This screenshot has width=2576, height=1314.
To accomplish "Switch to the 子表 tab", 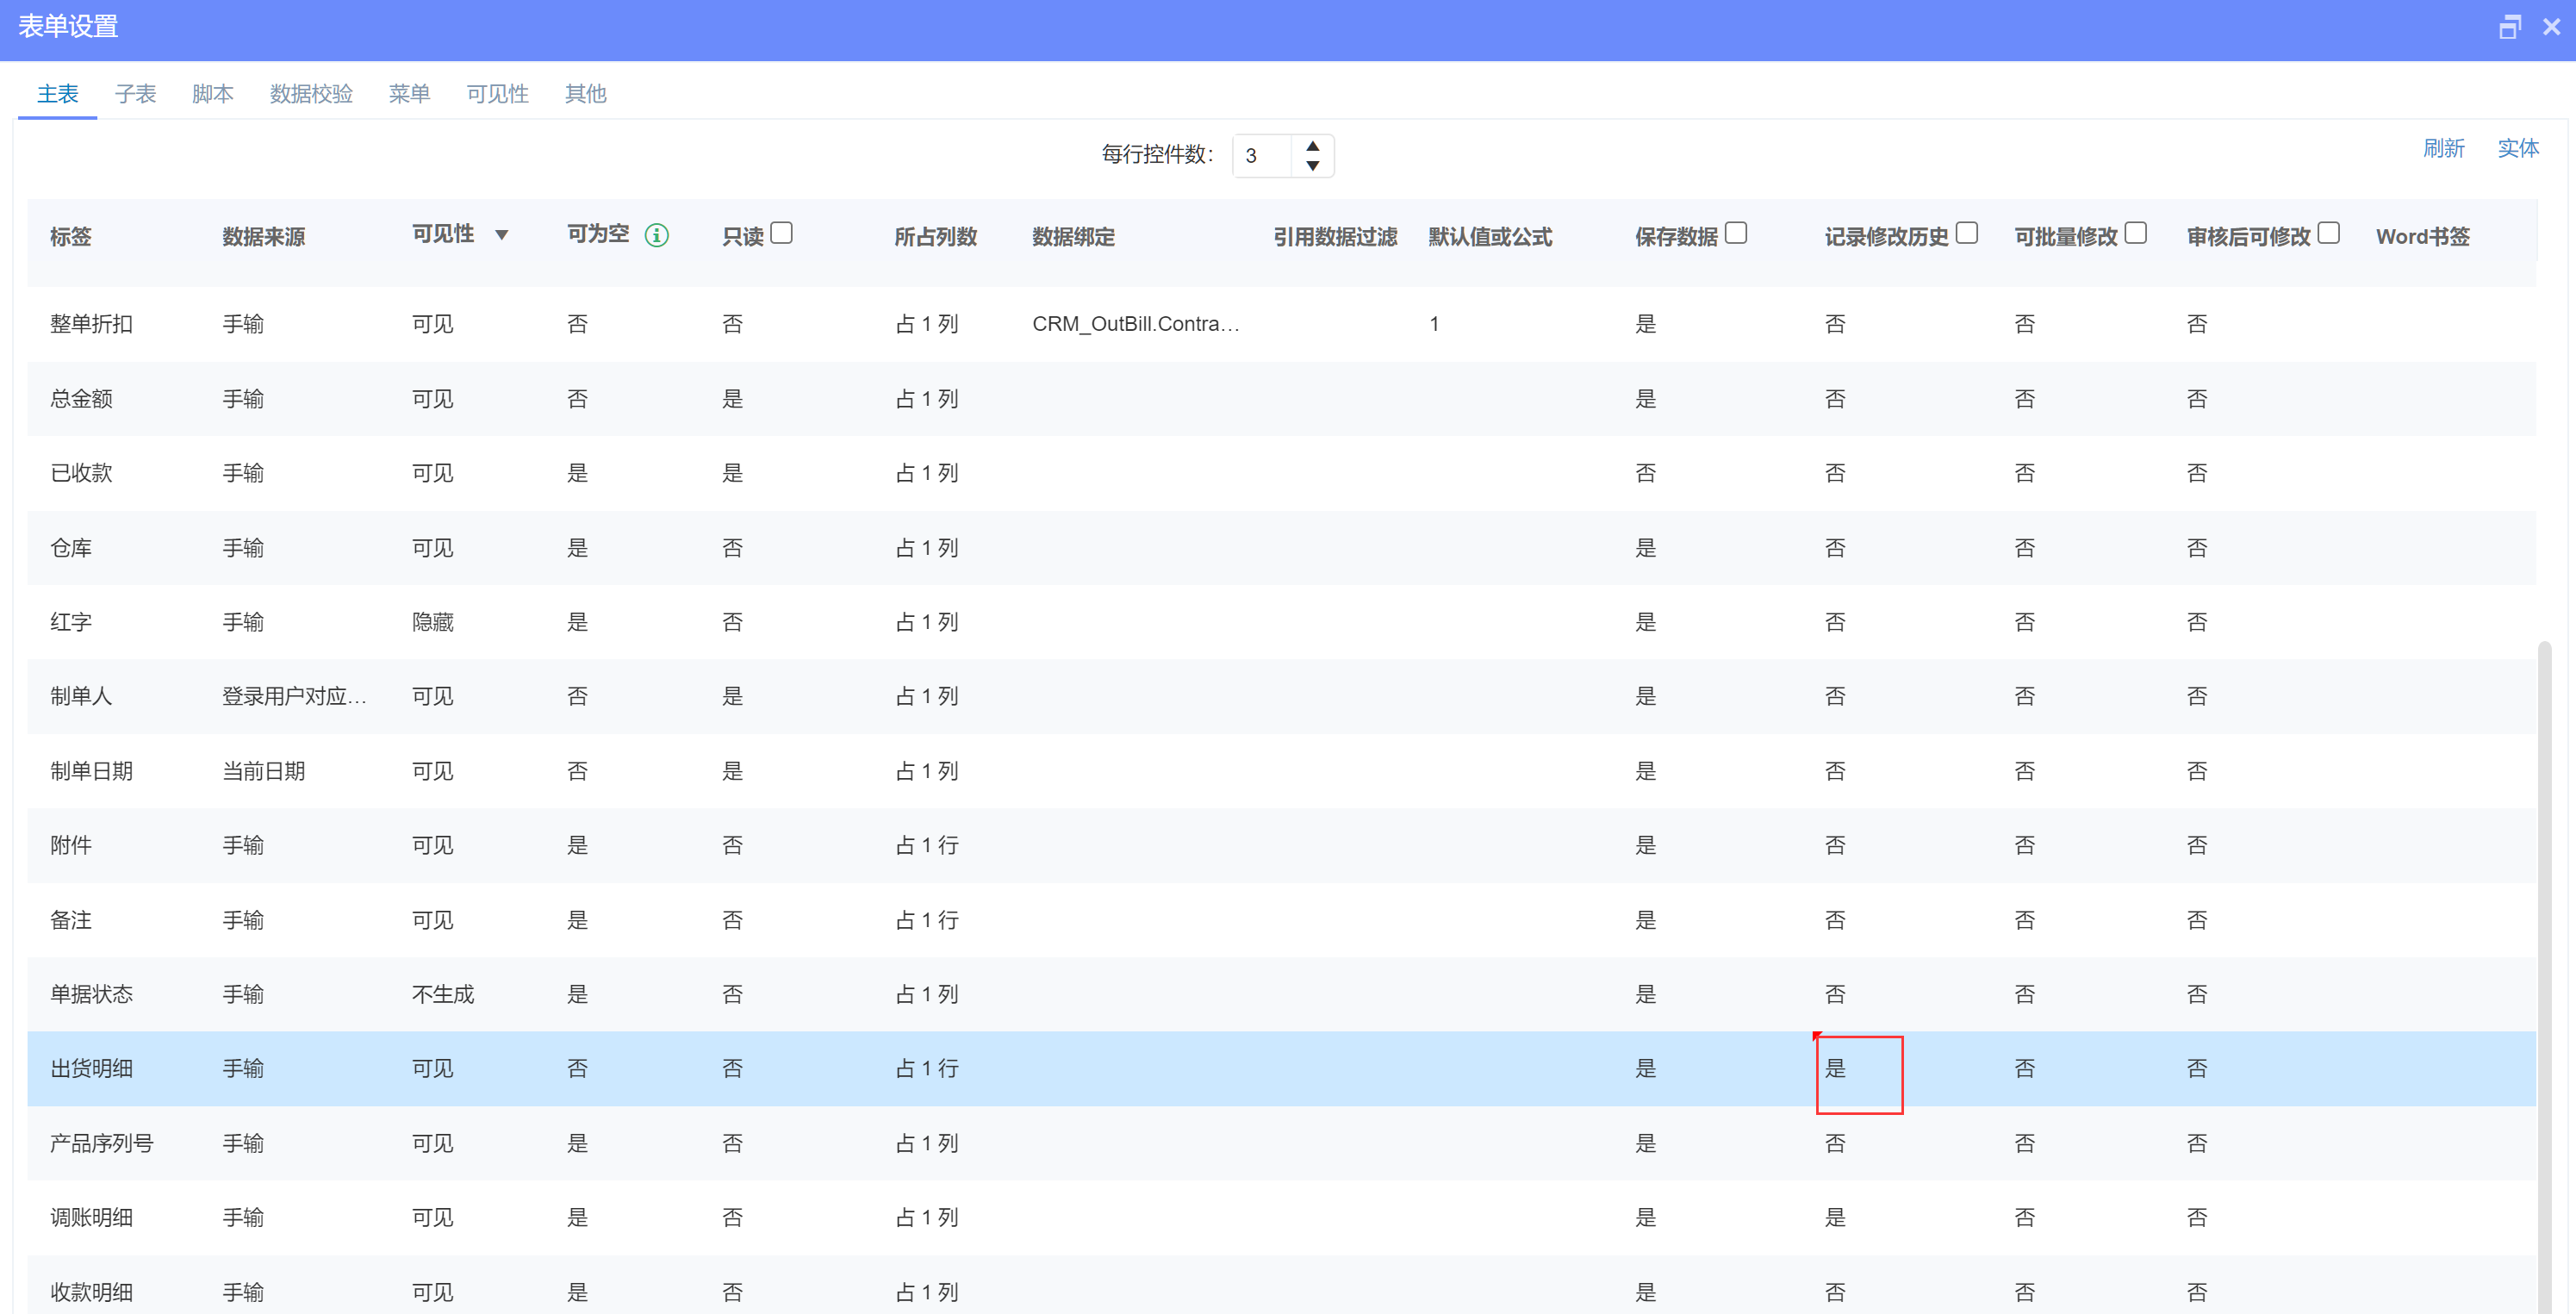I will click(x=136, y=94).
